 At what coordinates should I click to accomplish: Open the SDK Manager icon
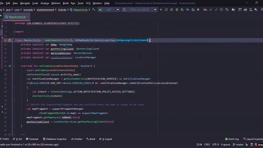click(256, 10)
